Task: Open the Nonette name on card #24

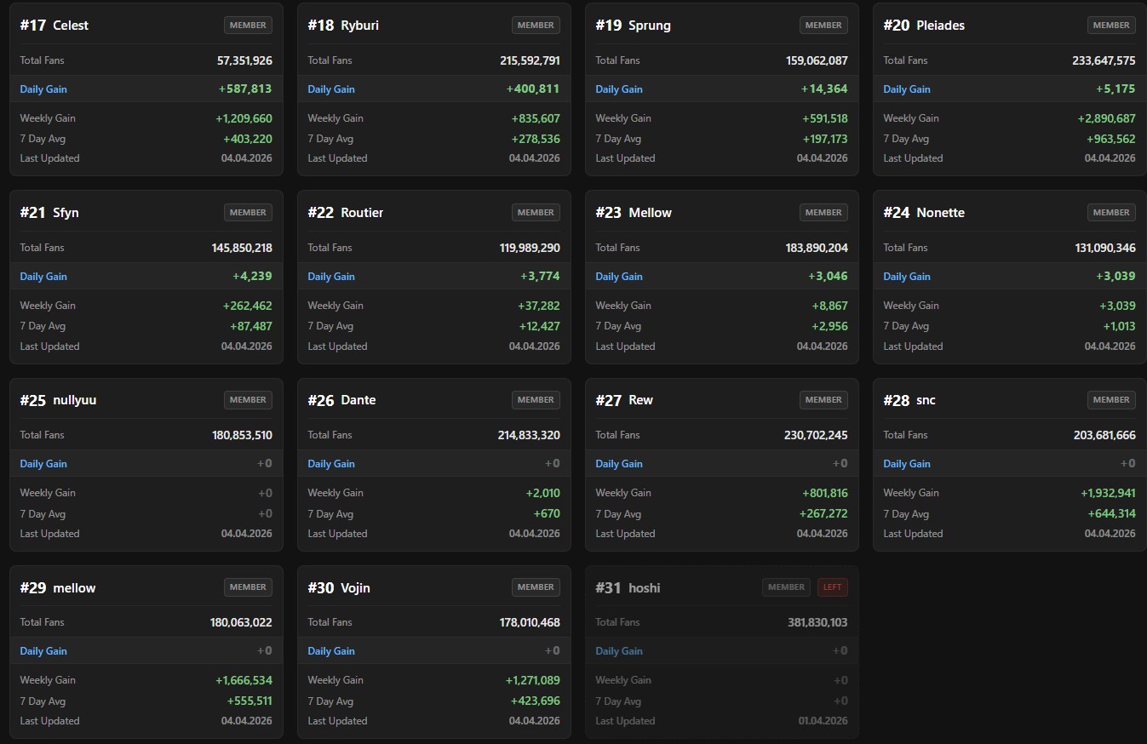Action: 940,213
